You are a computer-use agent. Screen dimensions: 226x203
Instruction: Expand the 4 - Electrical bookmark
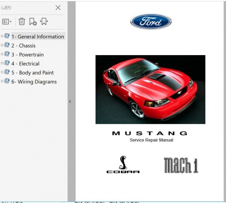[x=2, y=63]
